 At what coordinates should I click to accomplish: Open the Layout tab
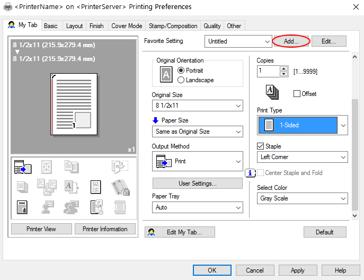tap(74, 26)
